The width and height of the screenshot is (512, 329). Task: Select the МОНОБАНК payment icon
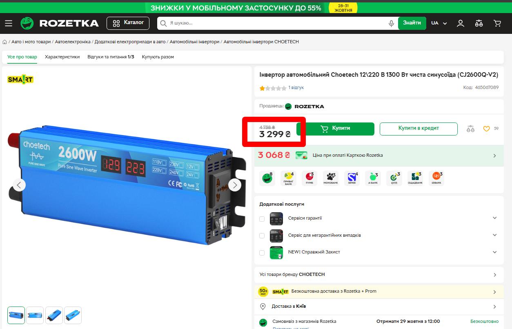coord(330,178)
